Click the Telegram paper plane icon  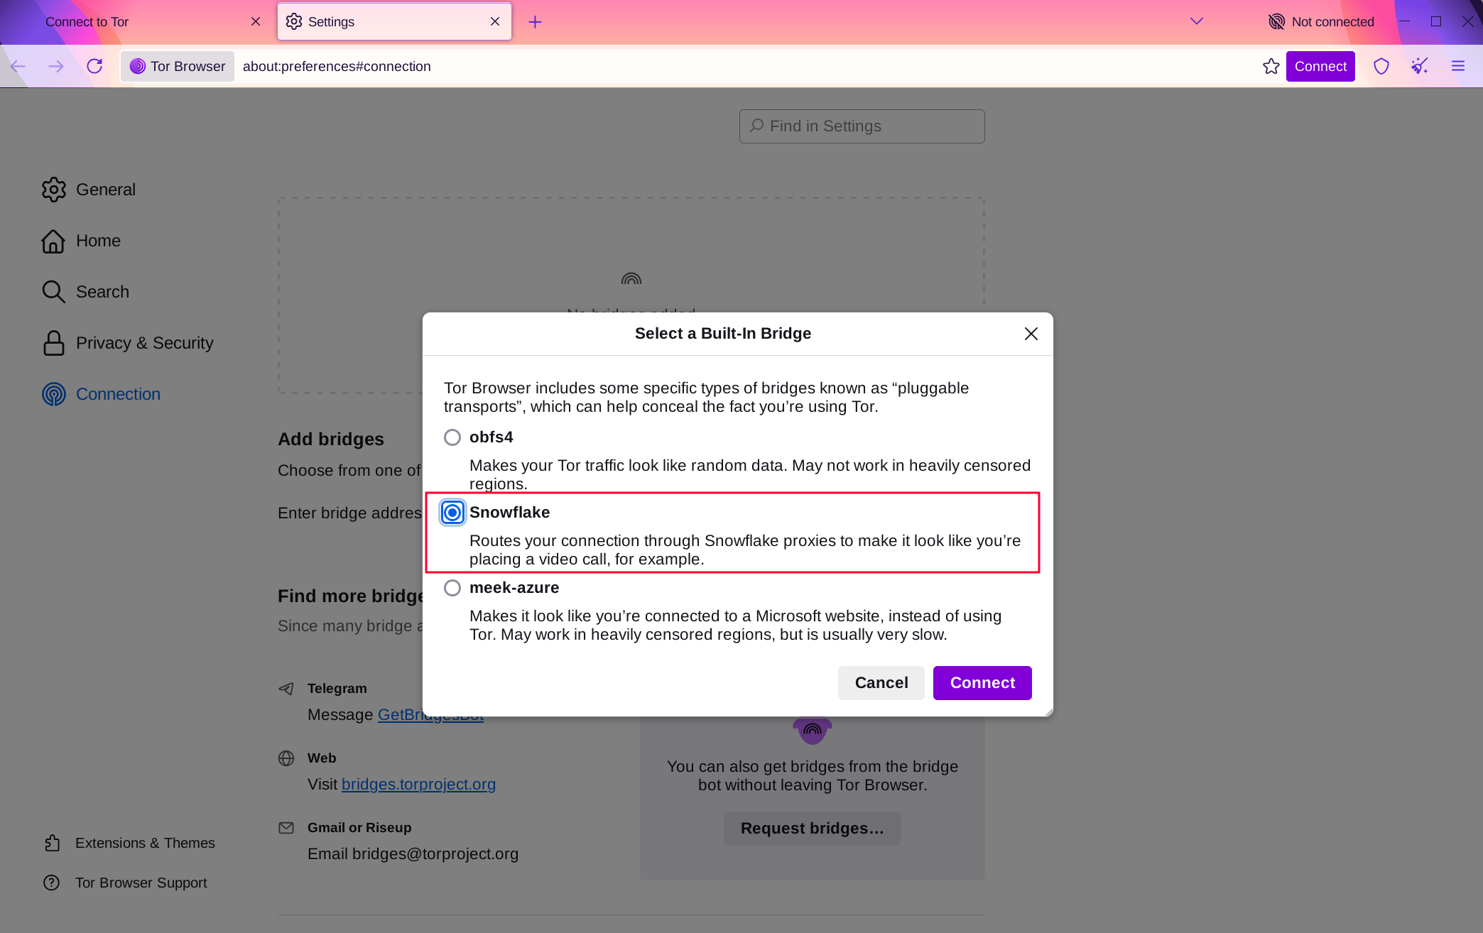[x=286, y=689]
